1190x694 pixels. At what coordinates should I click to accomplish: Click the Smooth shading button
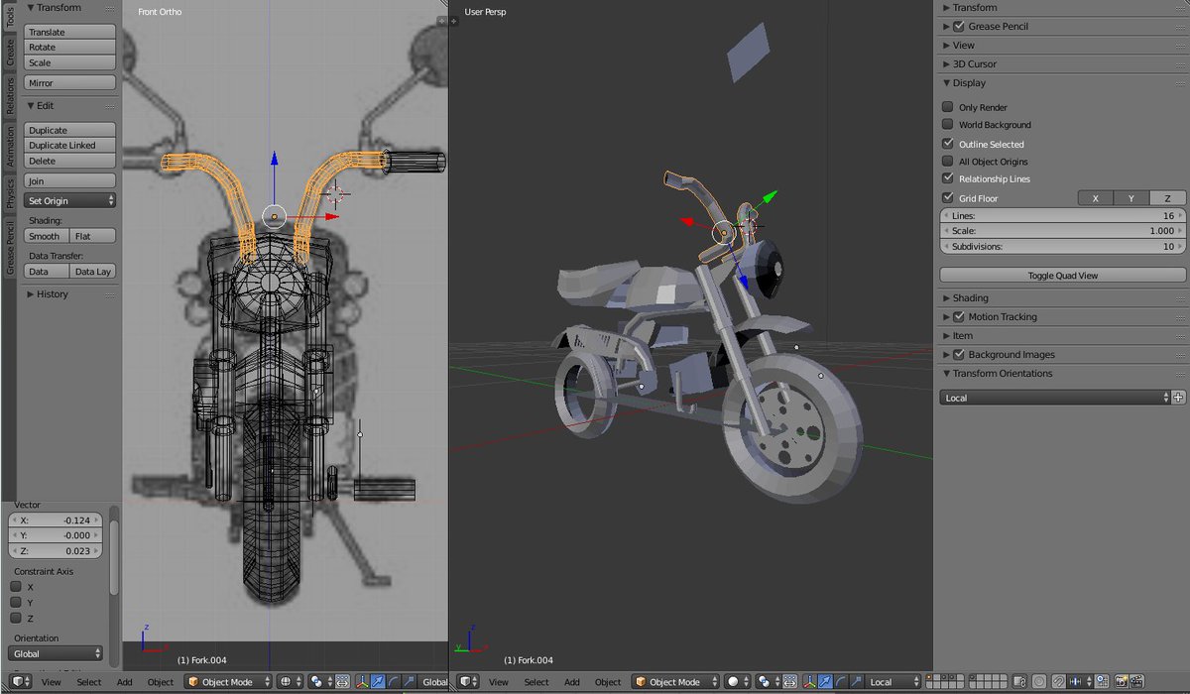(46, 236)
